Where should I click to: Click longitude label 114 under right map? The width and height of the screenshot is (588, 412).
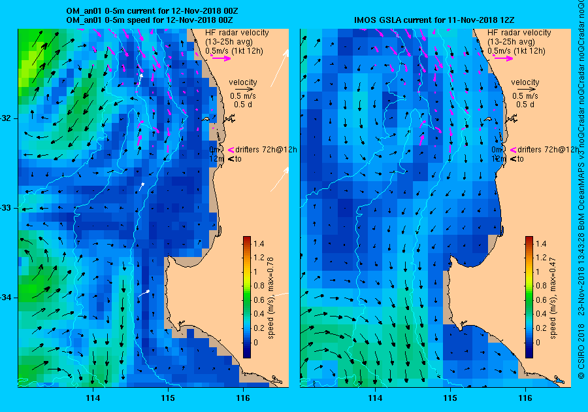point(376,398)
